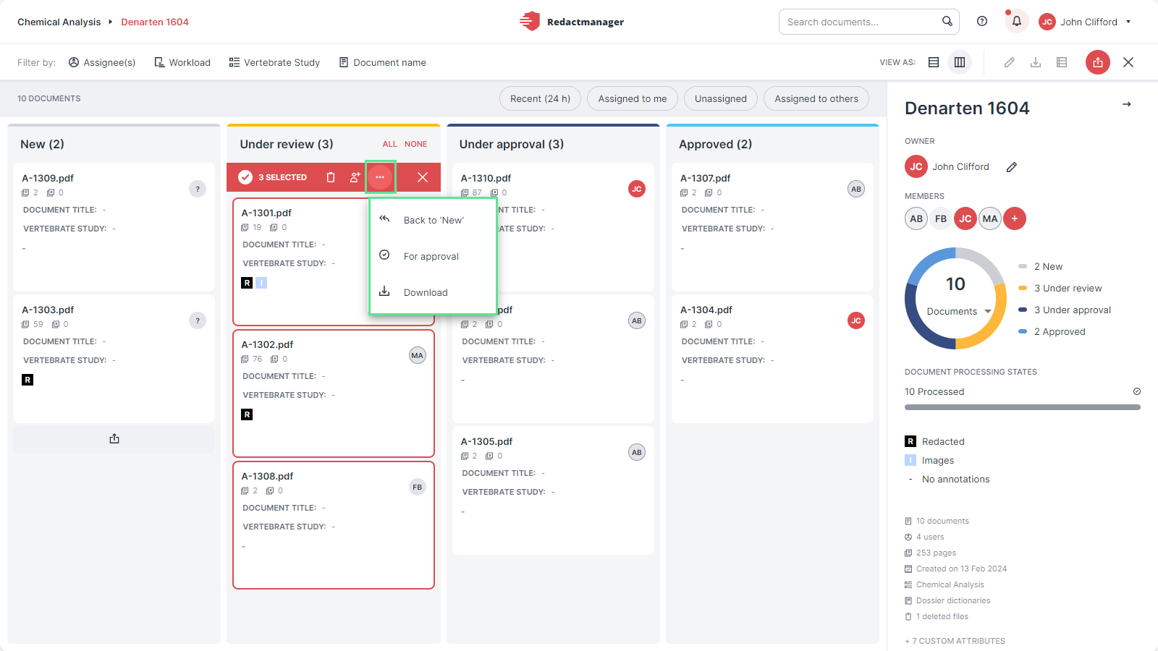Click the red upload document button

1098,62
